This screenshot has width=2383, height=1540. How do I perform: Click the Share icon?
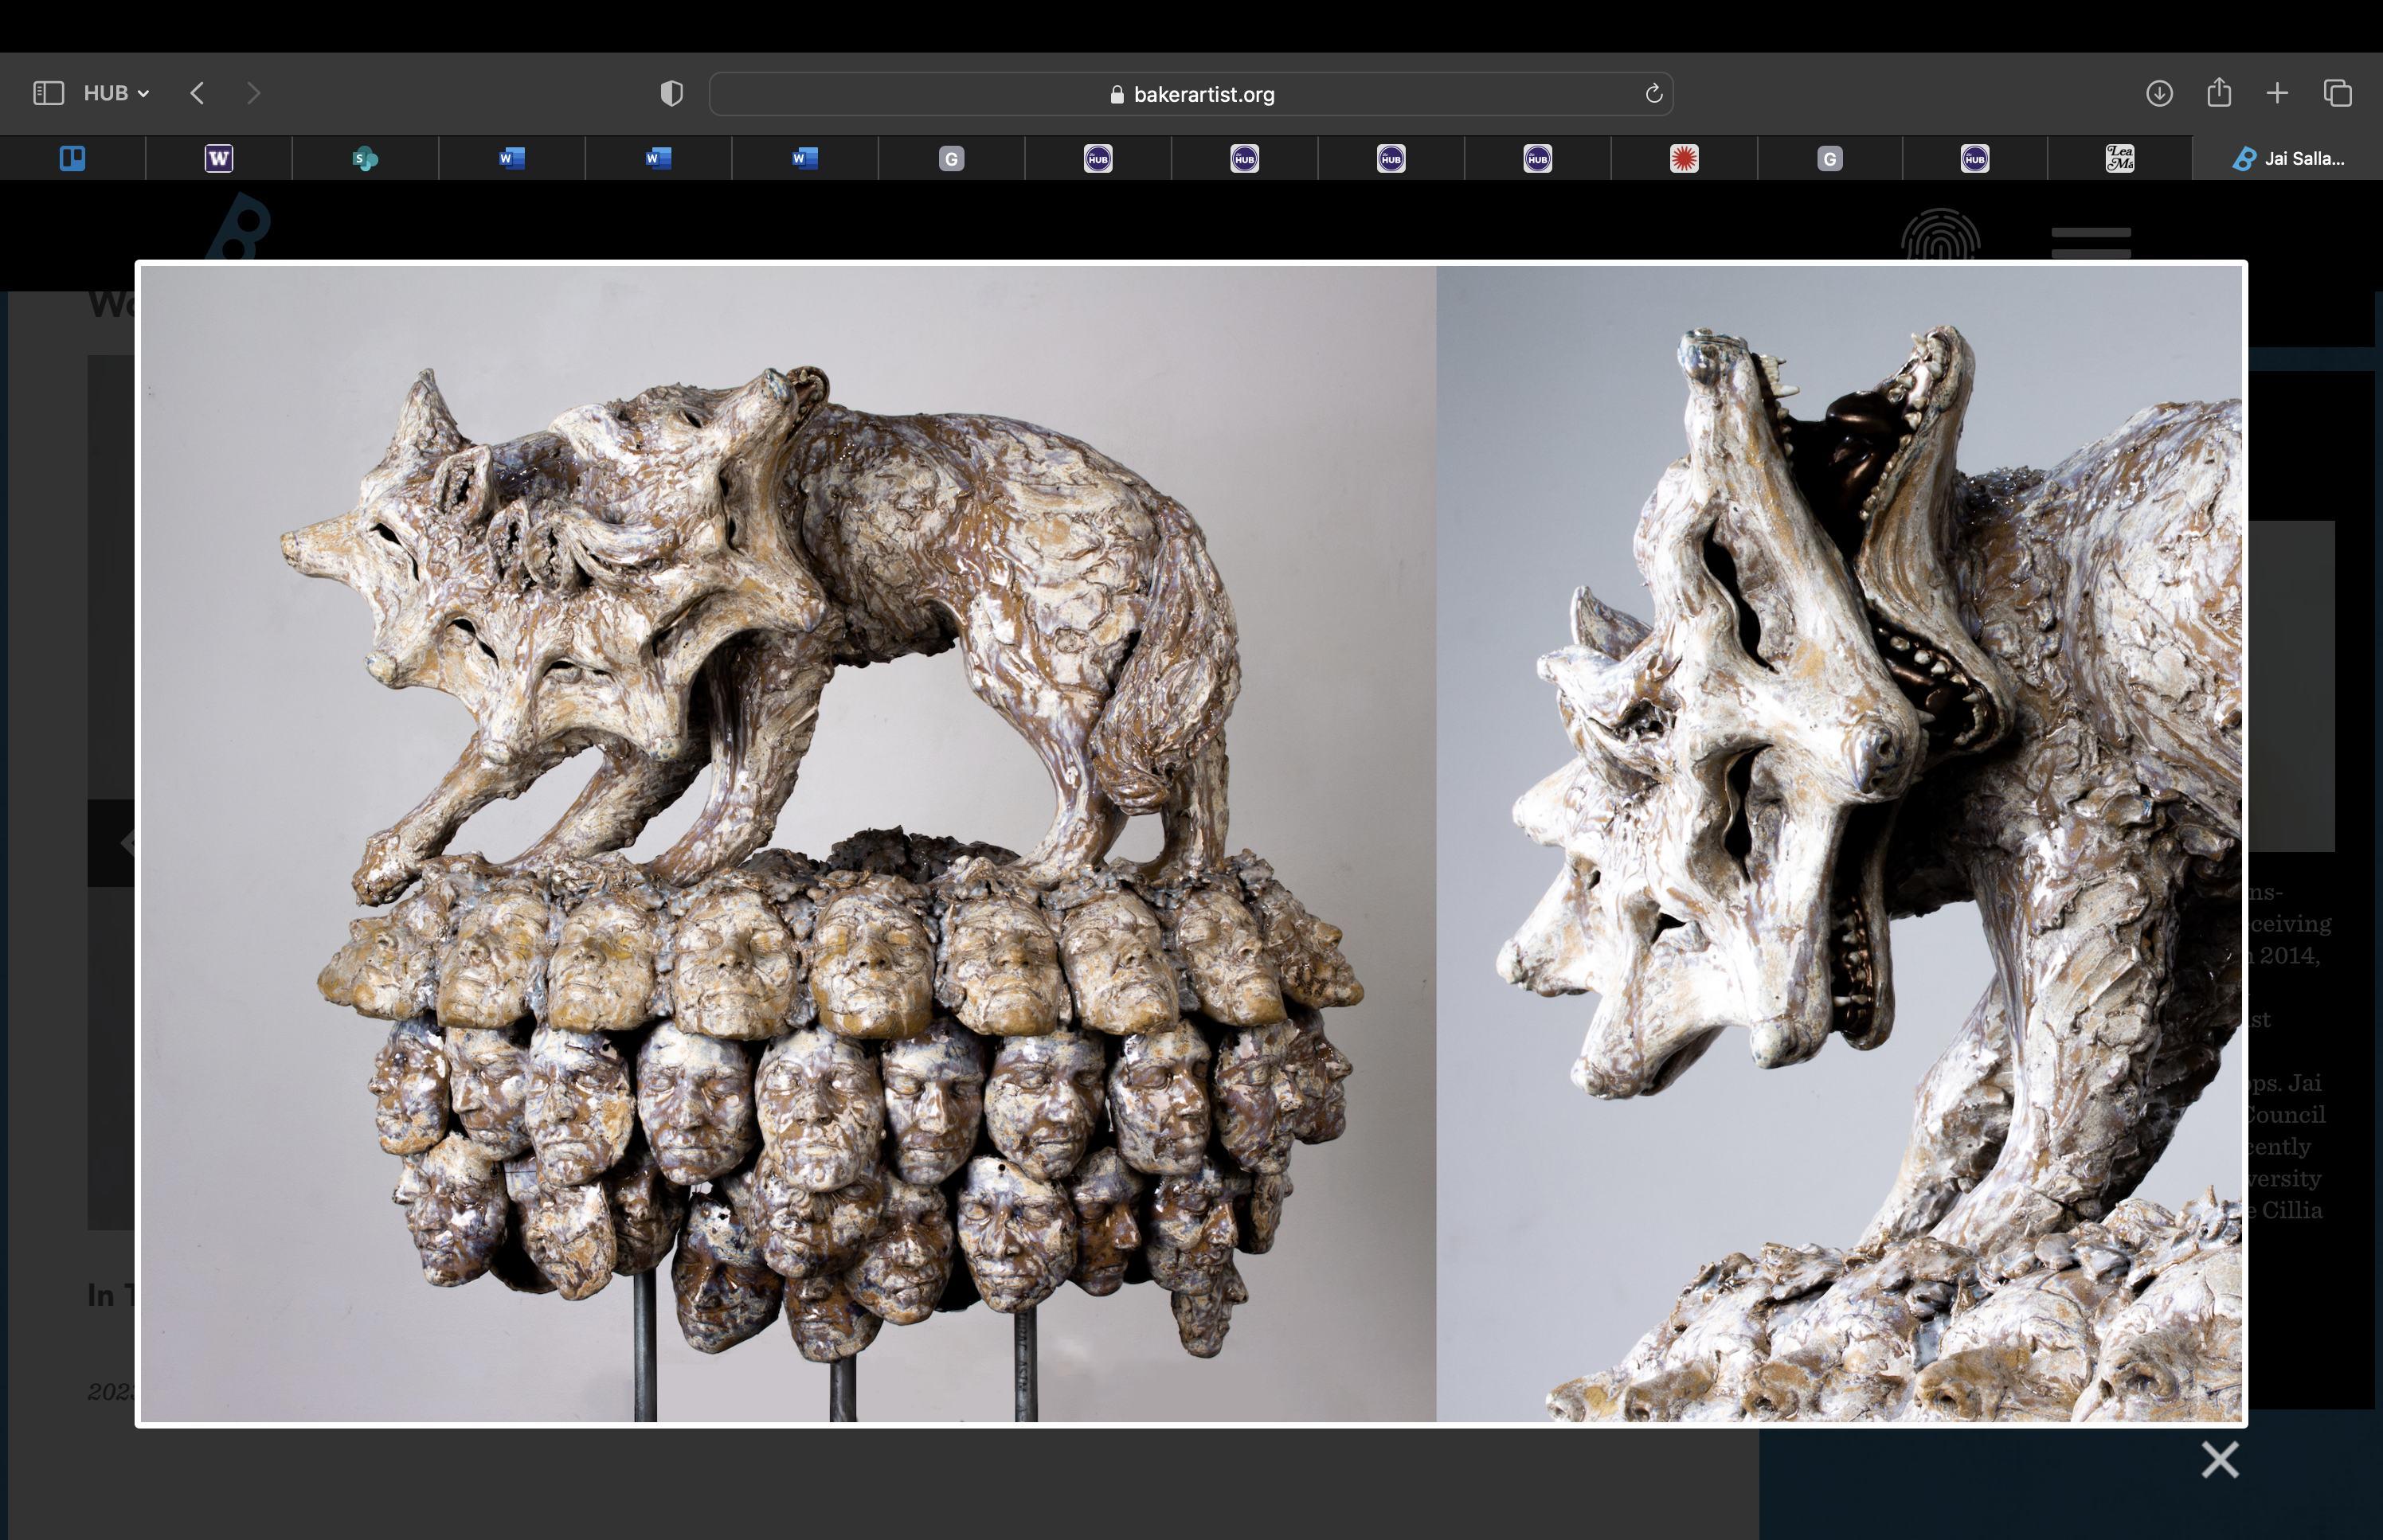[x=2218, y=93]
